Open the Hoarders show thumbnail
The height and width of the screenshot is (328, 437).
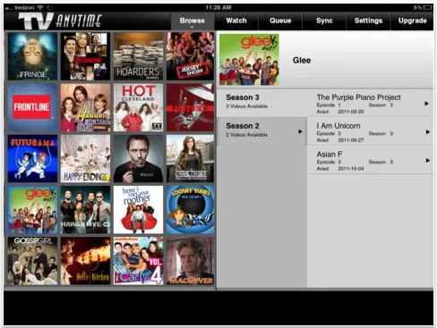click(x=138, y=56)
